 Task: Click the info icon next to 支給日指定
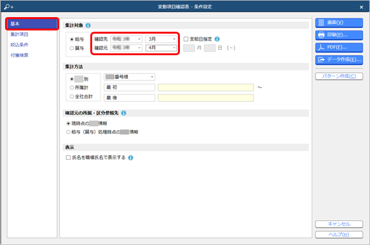[x=217, y=39]
